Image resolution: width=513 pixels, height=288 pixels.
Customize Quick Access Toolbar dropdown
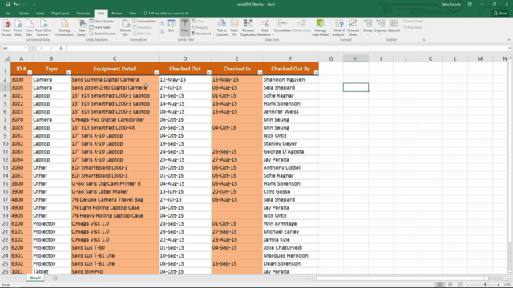[34, 5]
